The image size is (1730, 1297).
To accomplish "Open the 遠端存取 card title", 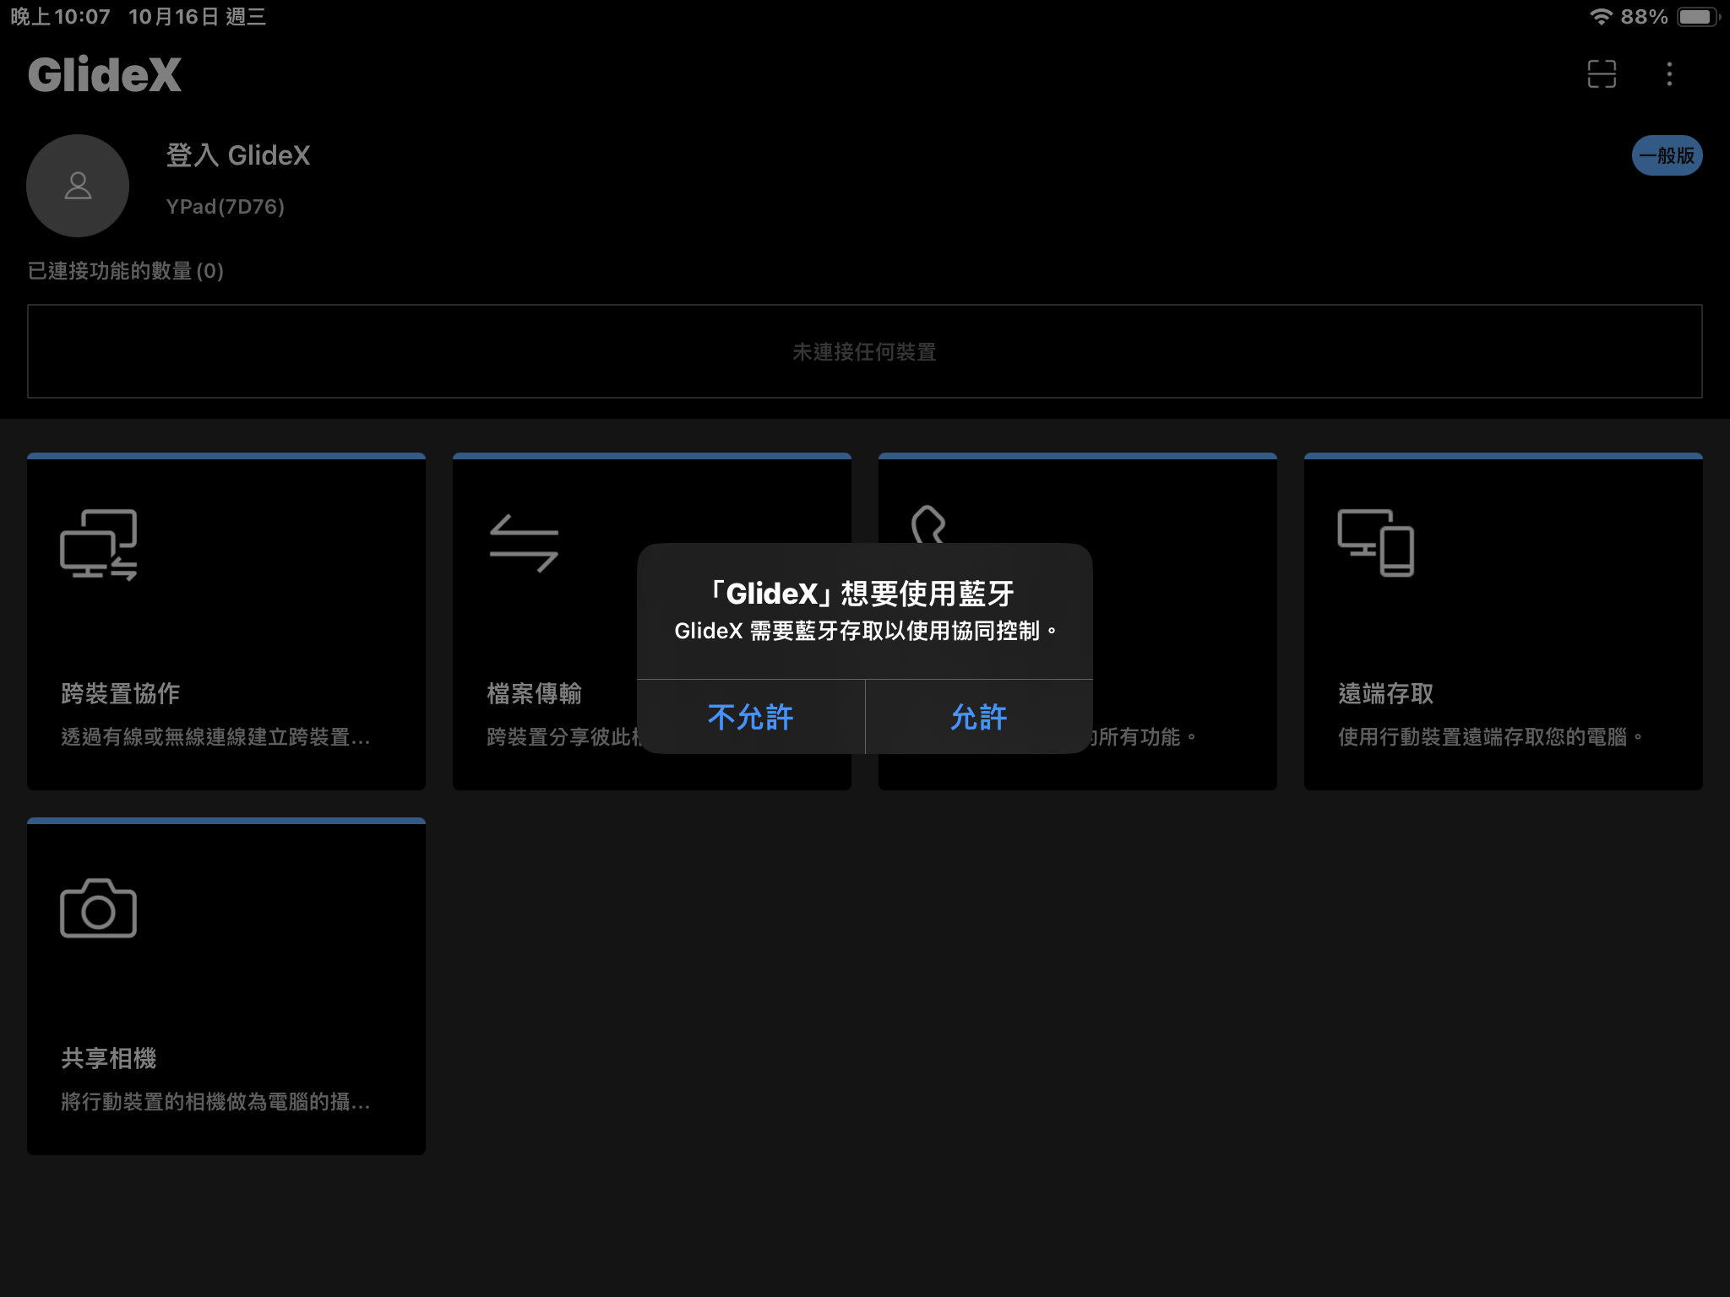I will click(1385, 693).
